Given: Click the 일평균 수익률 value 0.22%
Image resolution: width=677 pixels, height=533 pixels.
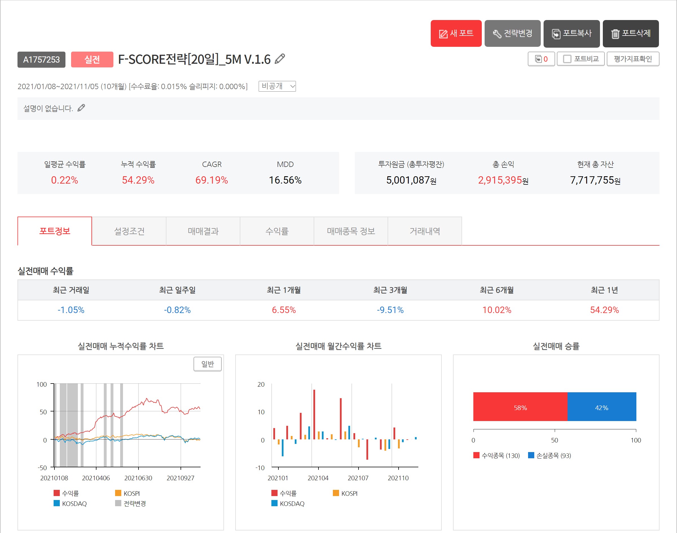Looking at the screenshot, I should click(65, 180).
